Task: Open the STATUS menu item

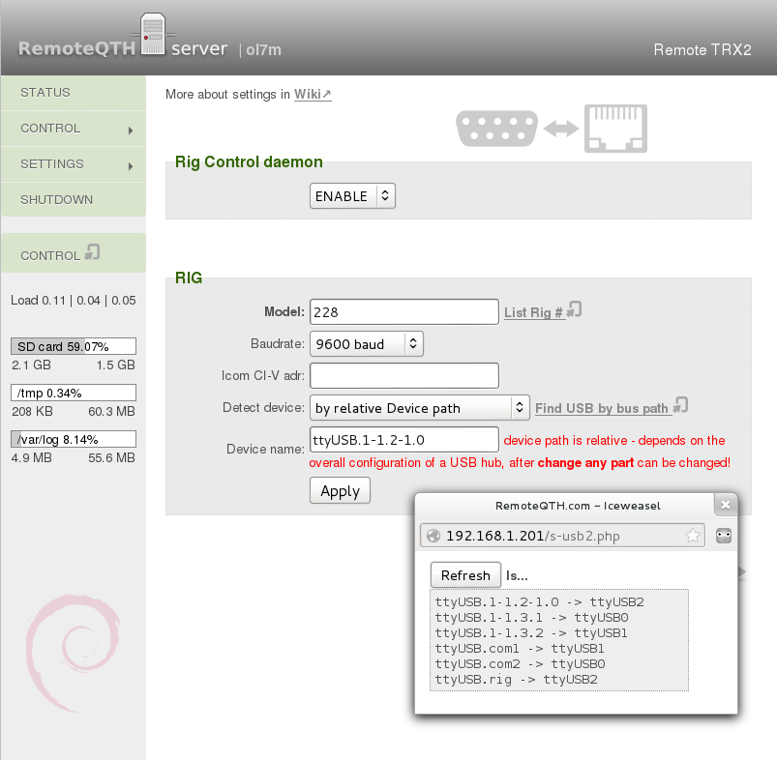Action: pos(74,93)
